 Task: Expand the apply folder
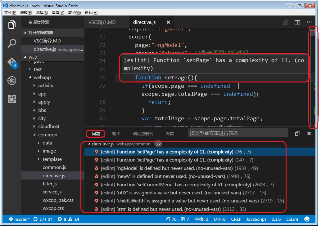[34, 102]
